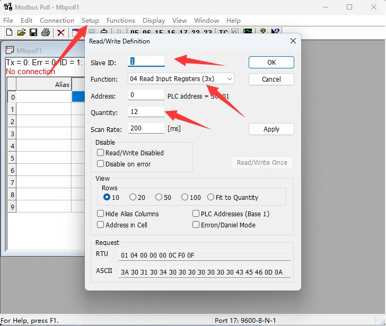Image resolution: width=386 pixels, height=326 pixels.
Task: Click into the Quantity input field
Action: 146,112
